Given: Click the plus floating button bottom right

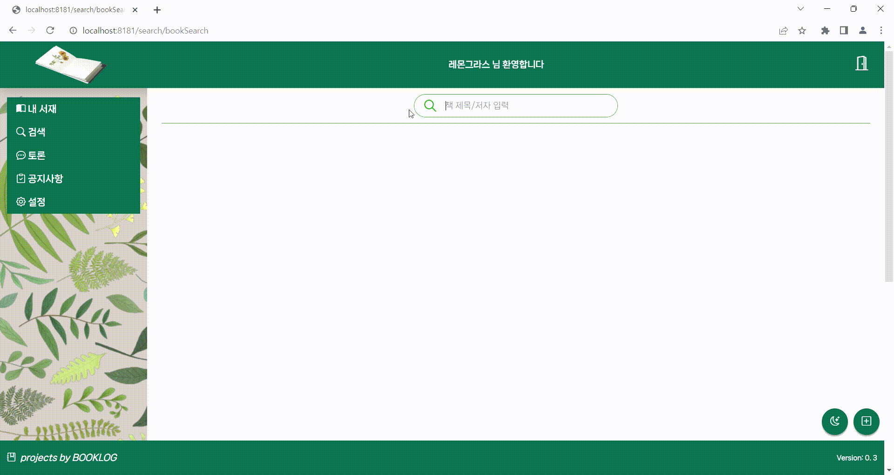Looking at the screenshot, I should point(867,422).
